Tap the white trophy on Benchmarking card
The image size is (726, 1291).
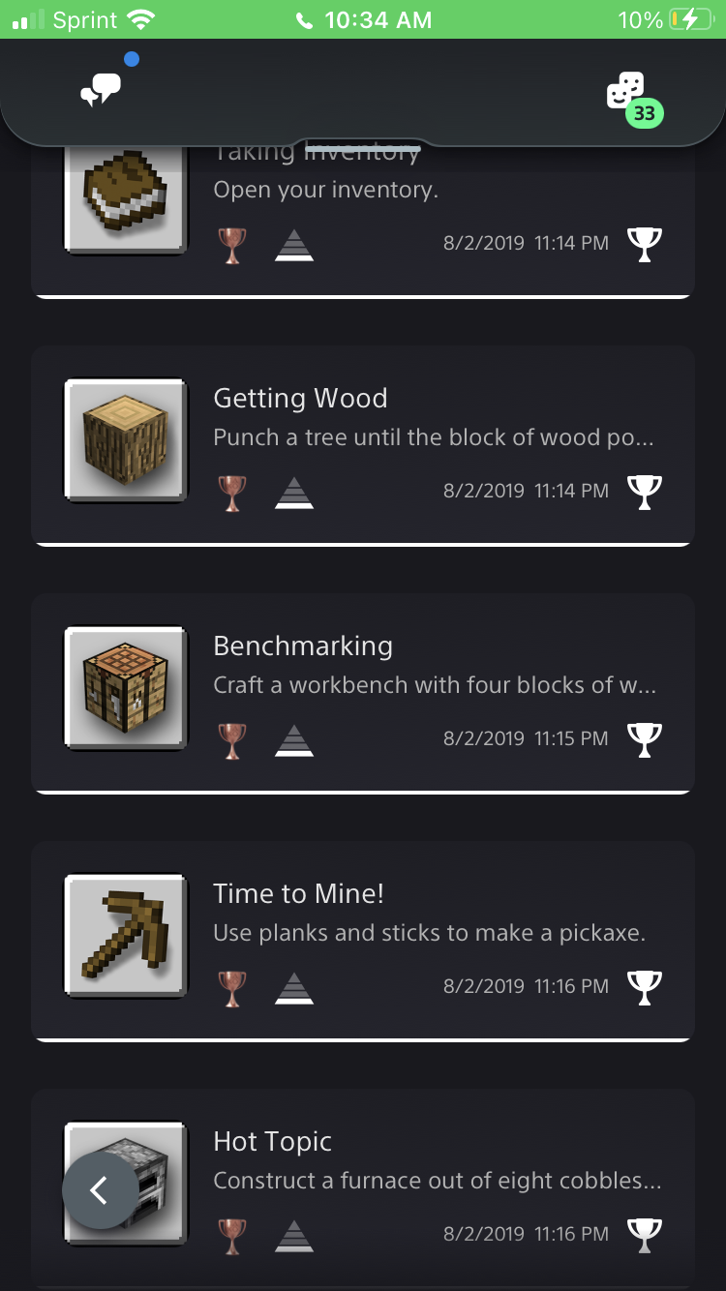tap(645, 739)
